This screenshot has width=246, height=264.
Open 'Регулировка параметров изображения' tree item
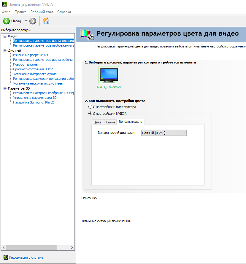(44, 45)
